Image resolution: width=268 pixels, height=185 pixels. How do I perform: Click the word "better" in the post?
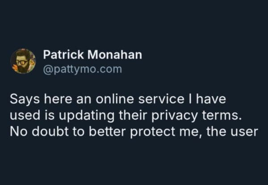[109, 132]
